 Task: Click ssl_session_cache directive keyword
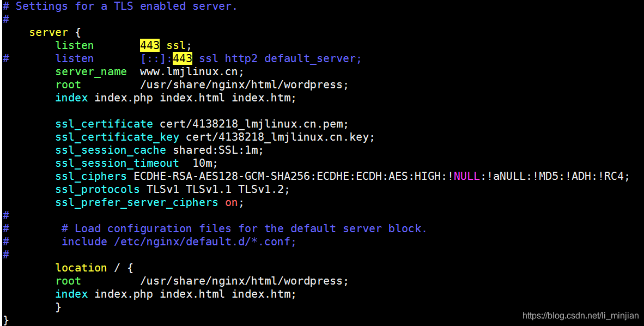point(111,150)
